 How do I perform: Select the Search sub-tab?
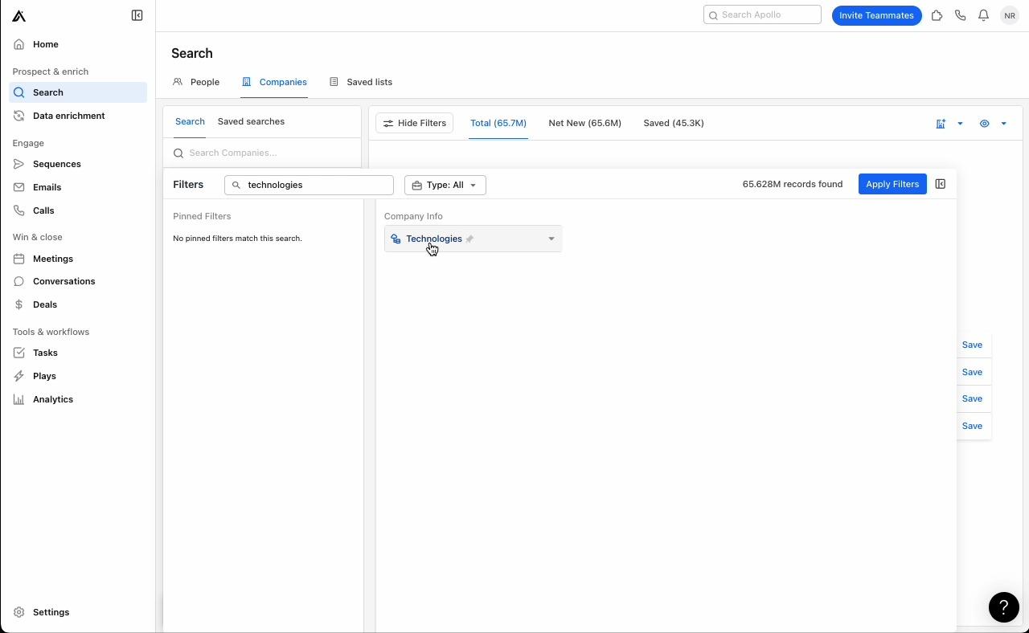click(190, 121)
